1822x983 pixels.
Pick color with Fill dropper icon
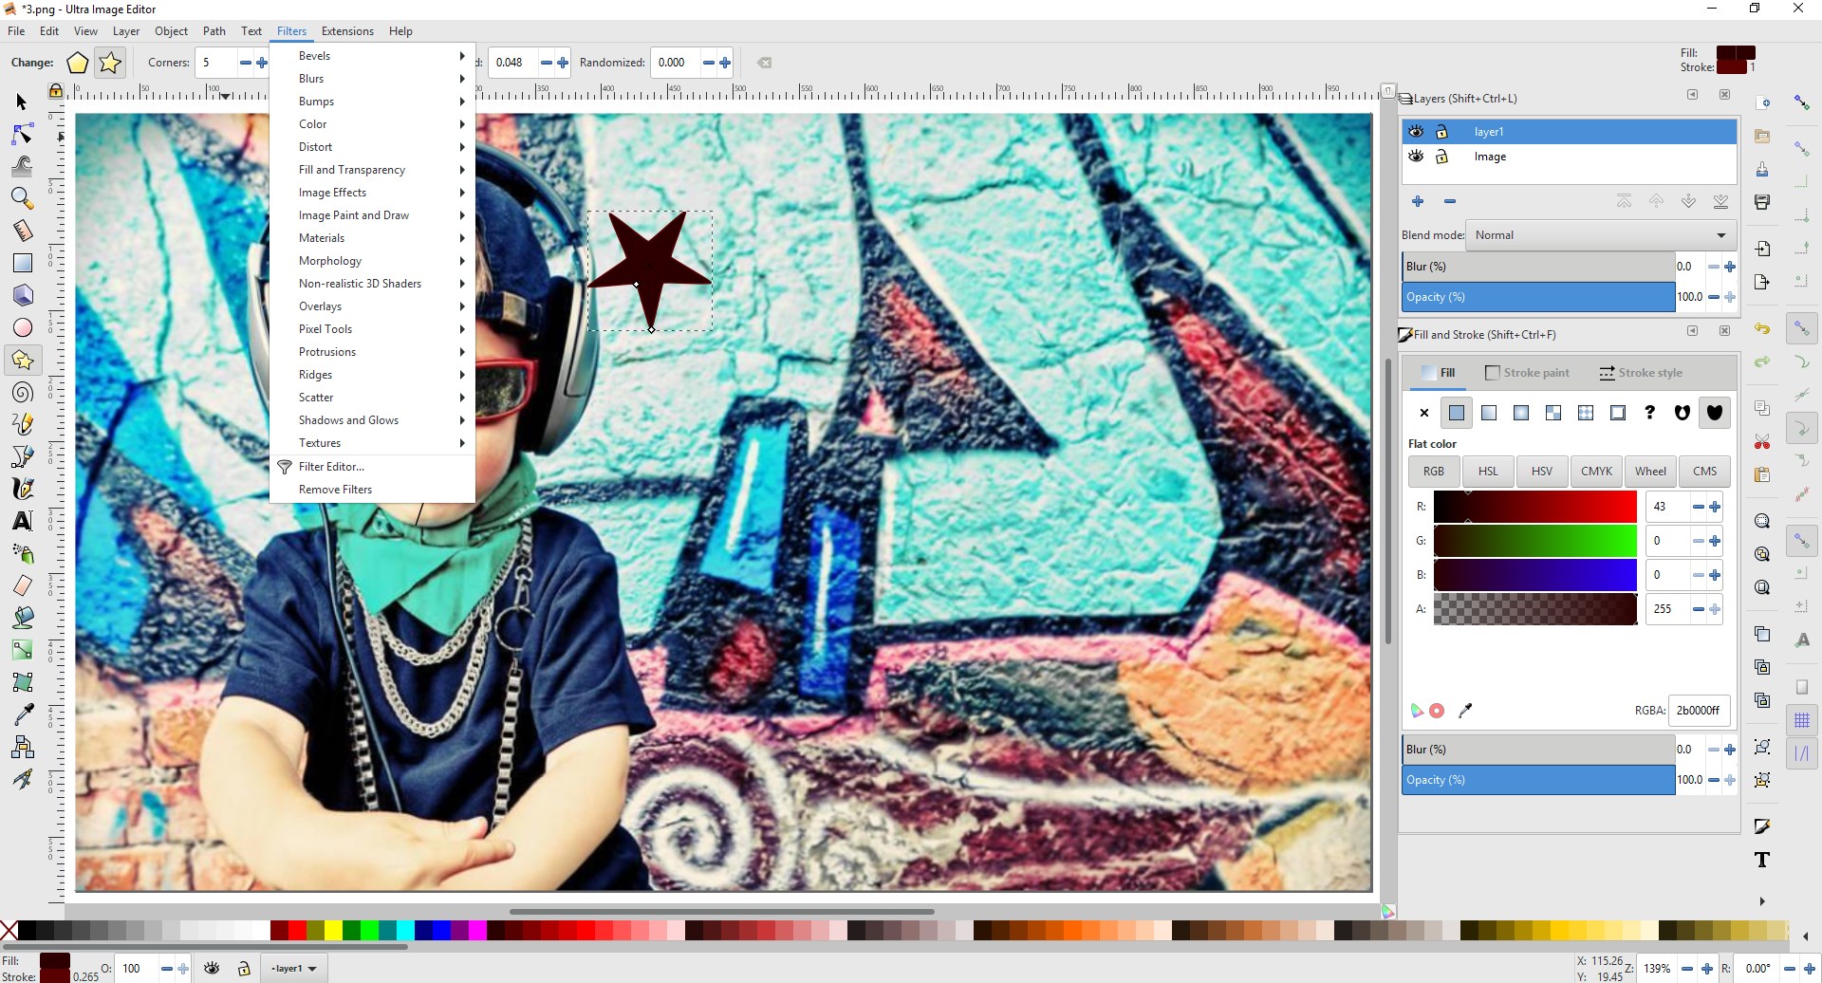[x=1465, y=711]
